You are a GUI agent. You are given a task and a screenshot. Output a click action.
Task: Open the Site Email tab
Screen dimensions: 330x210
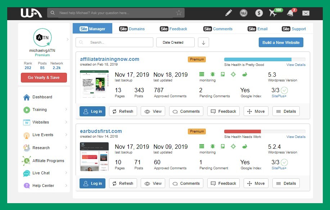(258, 29)
